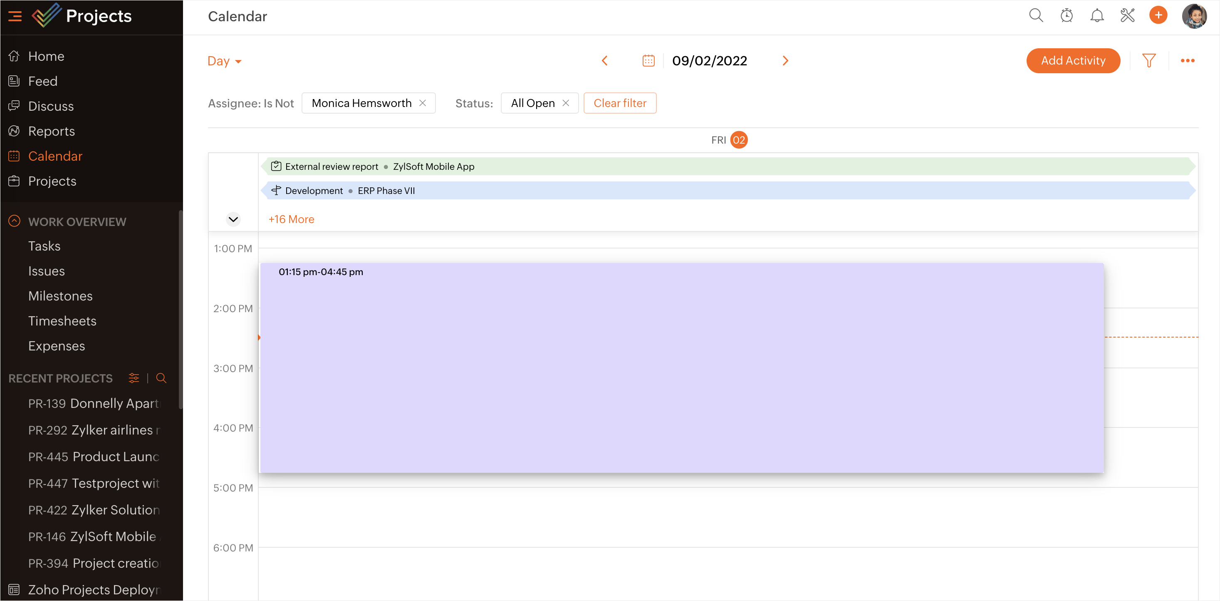
Task: Search recent projects with magnifier icon
Action: [x=161, y=378]
